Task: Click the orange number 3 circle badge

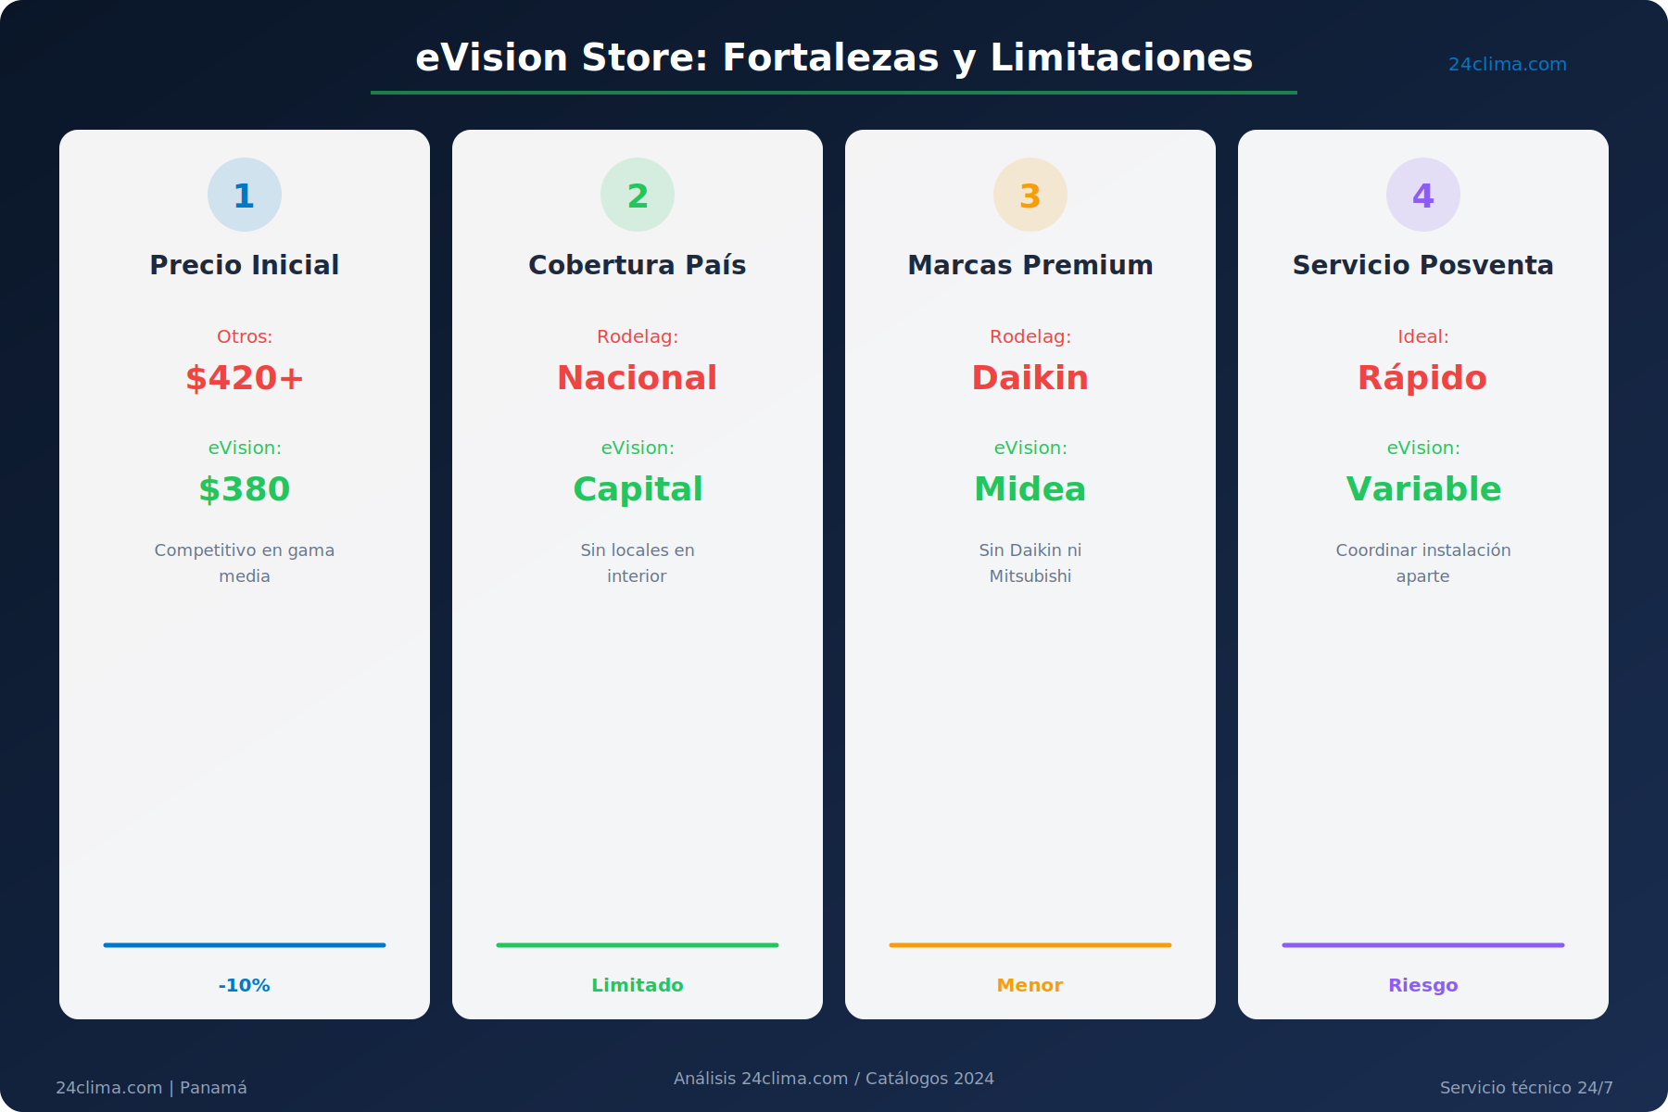Action: point(1030,195)
